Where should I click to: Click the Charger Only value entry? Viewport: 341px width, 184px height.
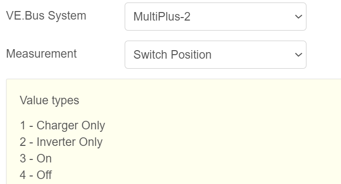63,125
